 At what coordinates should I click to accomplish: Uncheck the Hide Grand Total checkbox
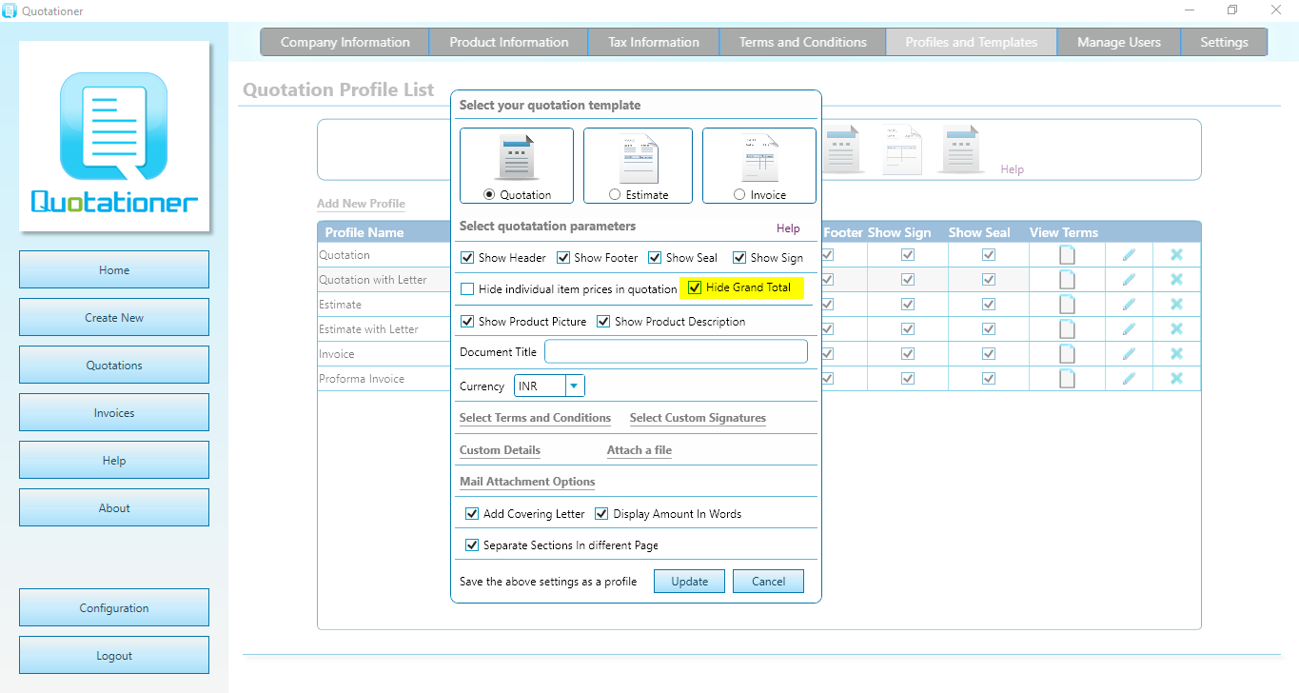695,287
